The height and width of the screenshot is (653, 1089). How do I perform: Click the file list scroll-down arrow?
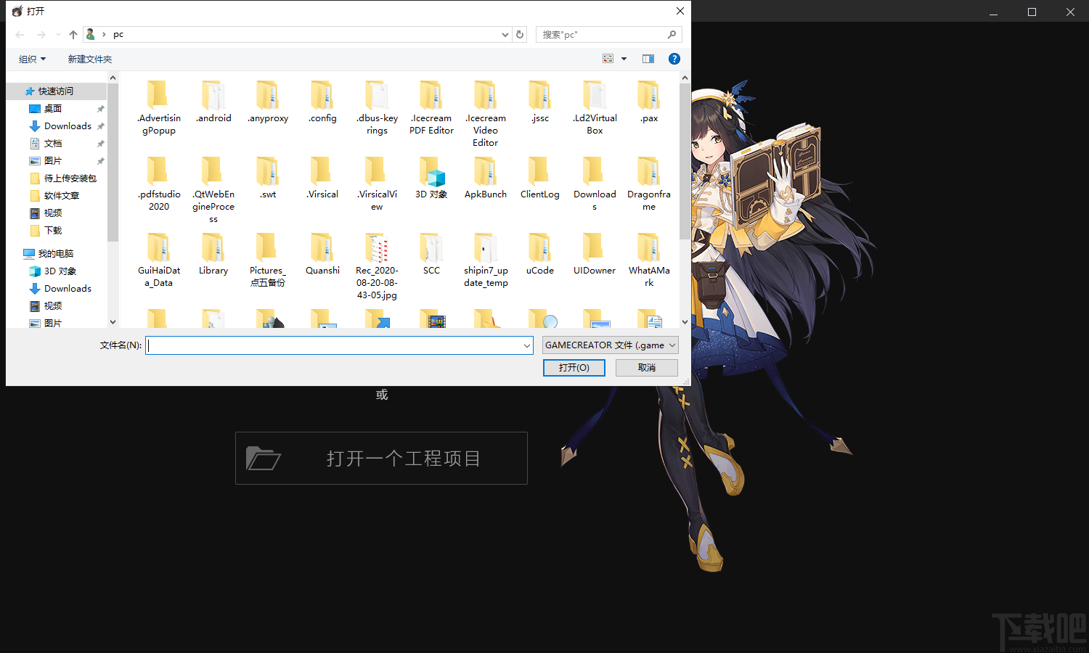[x=685, y=322]
